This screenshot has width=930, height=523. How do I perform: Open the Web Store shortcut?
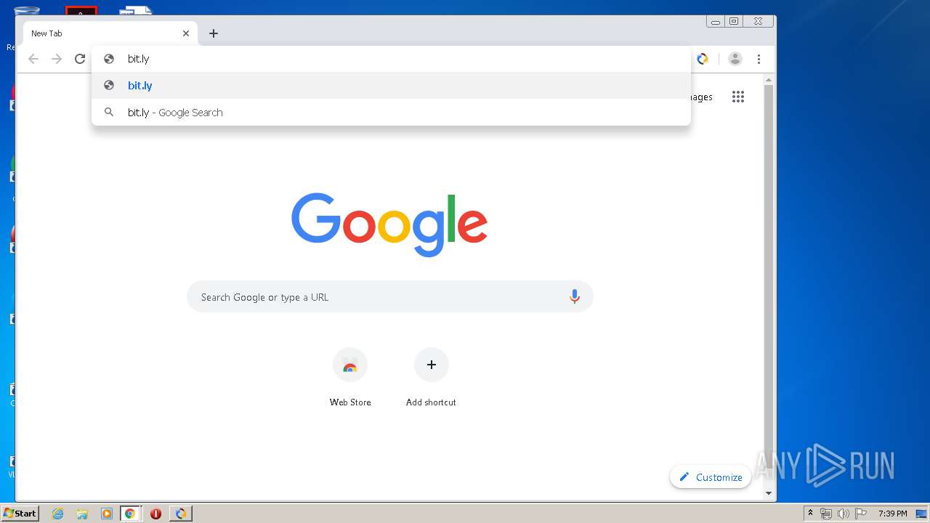350,378
